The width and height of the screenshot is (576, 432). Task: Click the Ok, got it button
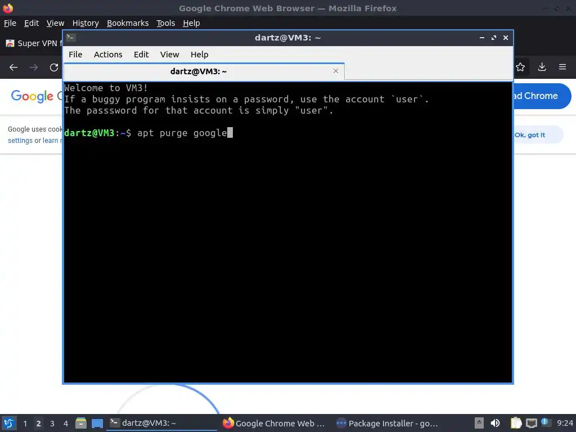tap(538, 135)
